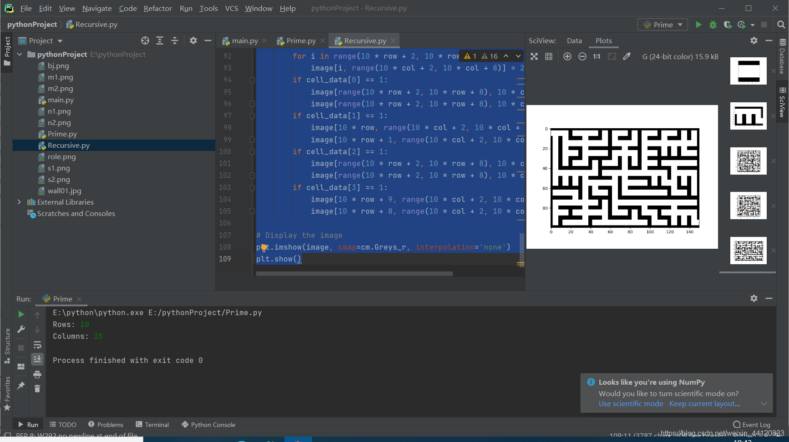
Task: Toggle the SciView side panel
Action: (782, 102)
